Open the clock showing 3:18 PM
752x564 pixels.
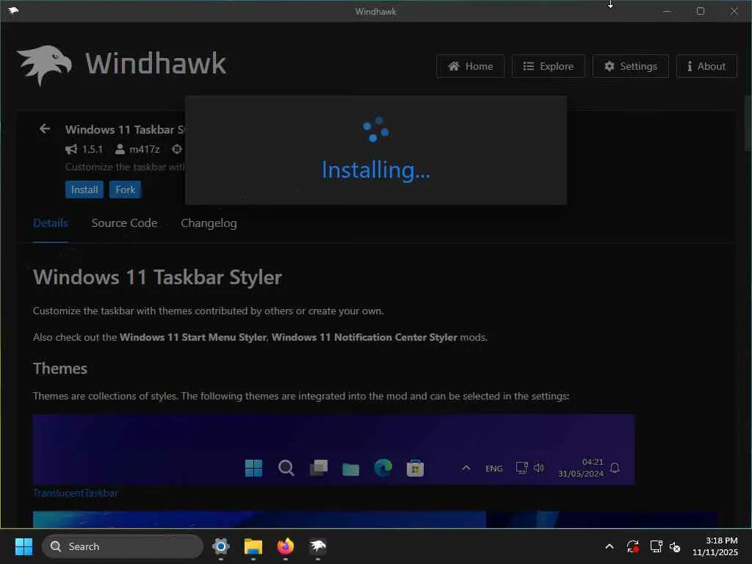tap(715, 546)
